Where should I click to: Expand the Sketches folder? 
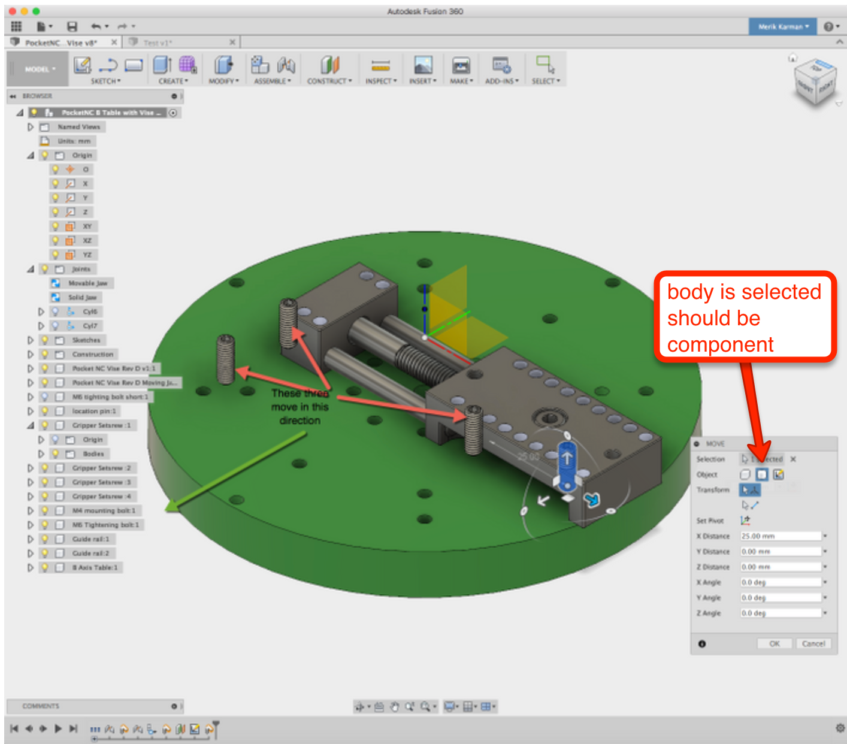click(31, 340)
